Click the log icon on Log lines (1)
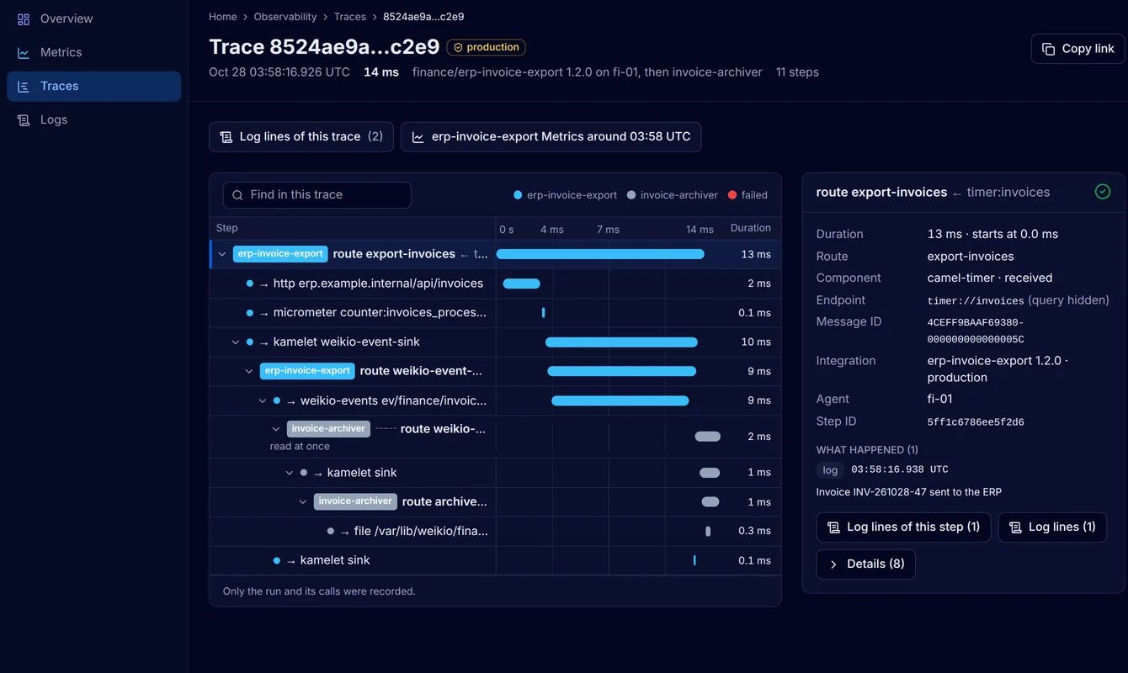Viewport: 1128px width, 673px height. click(1015, 527)
